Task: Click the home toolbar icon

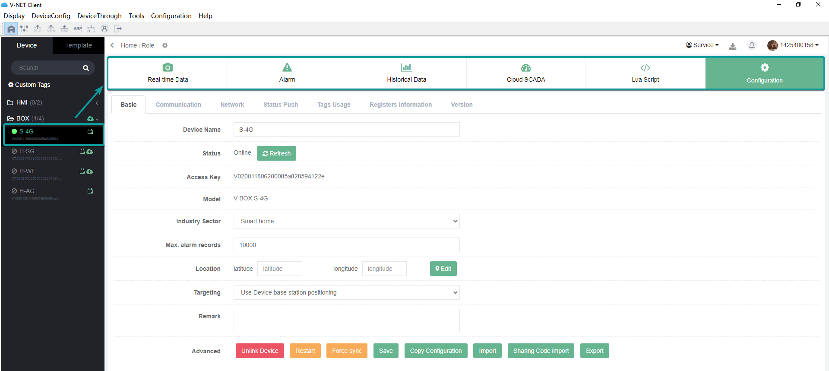Action: point(11,29)
